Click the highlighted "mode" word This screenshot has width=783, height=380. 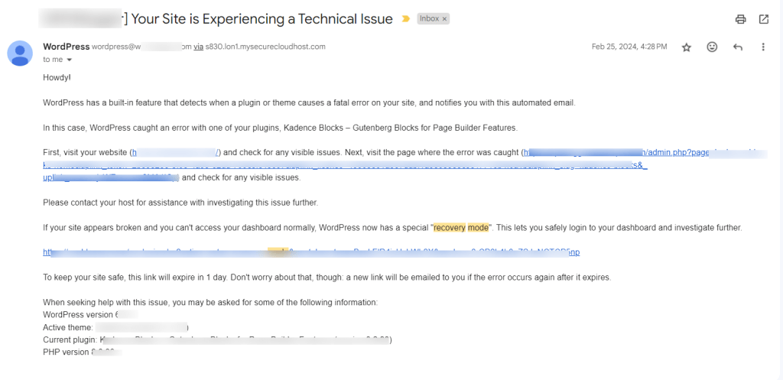(479, 228)
